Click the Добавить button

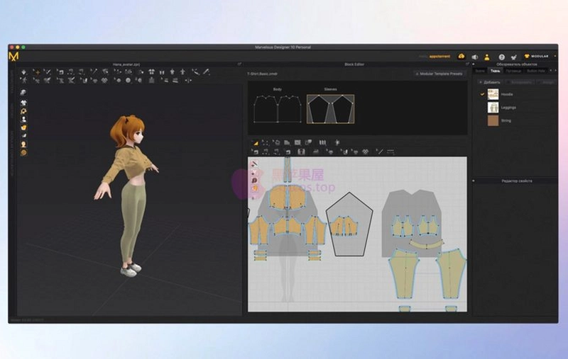(490, 82)
